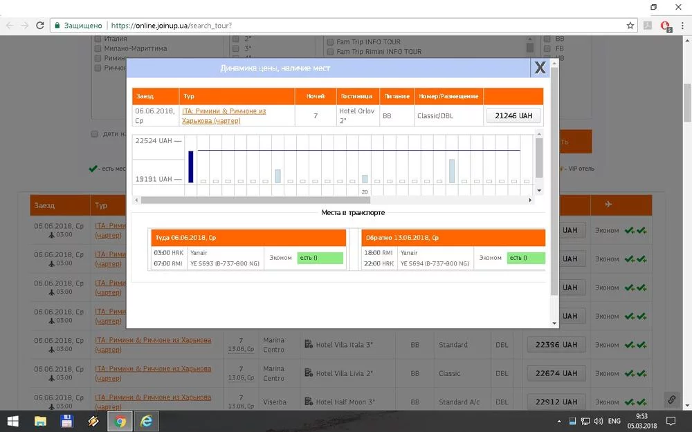This screenshot has width=692, height=432.
Task: Go back in the browser
Action: click(10, 26)
